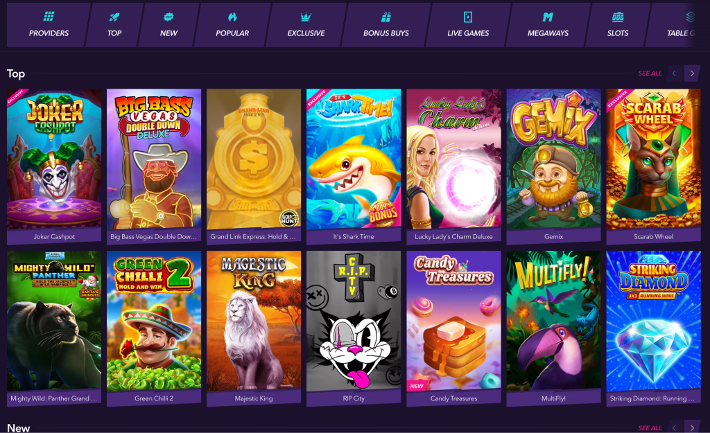Image resolution: width=710 pixels, height=433 pixels.
Task: Open the crown Exclusive category icon
Action: (306, 17)
